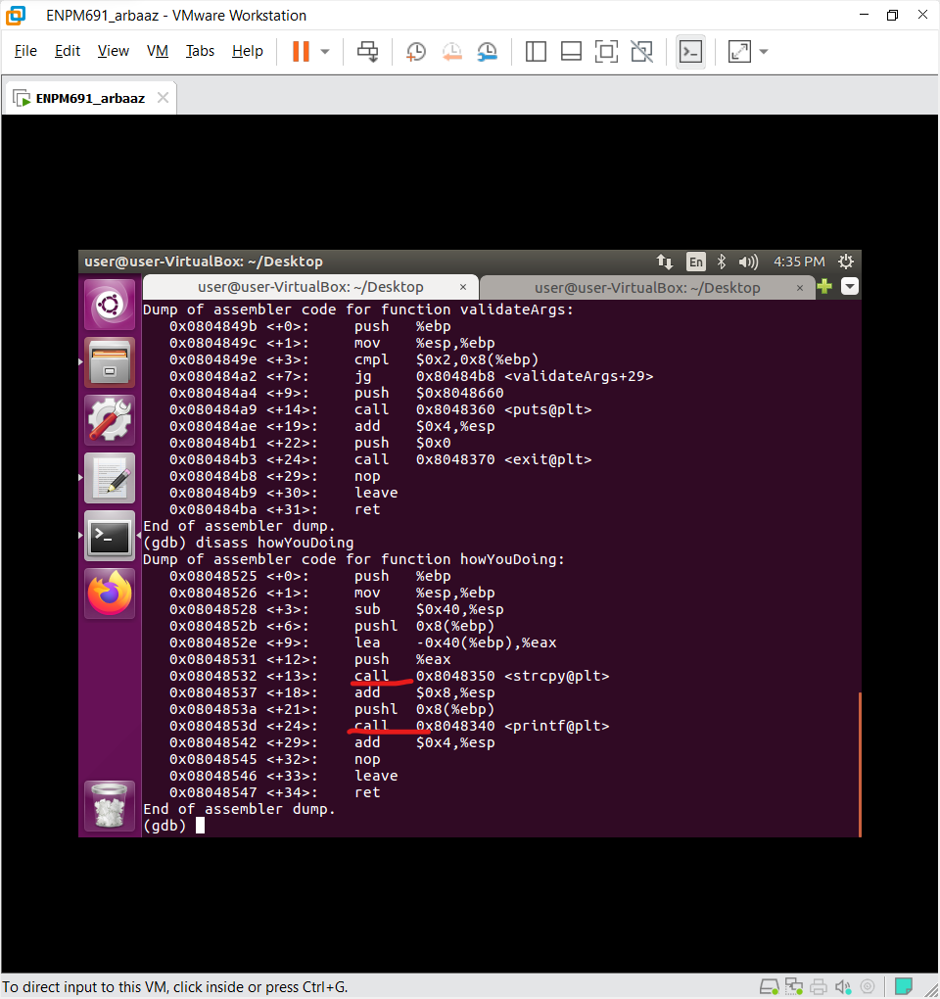Click the Send Ctrl+Alt+Del toolbar icon

(x=368, y=52)
